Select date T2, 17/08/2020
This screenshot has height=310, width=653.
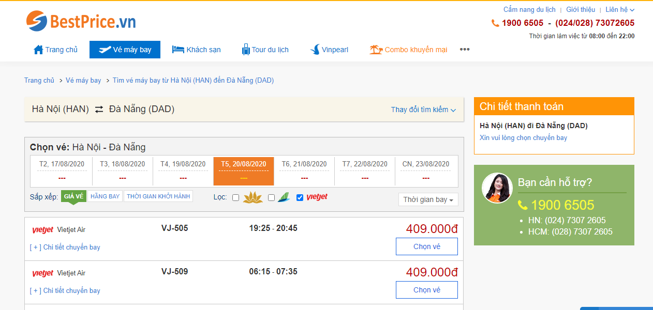tap(62, 171)
